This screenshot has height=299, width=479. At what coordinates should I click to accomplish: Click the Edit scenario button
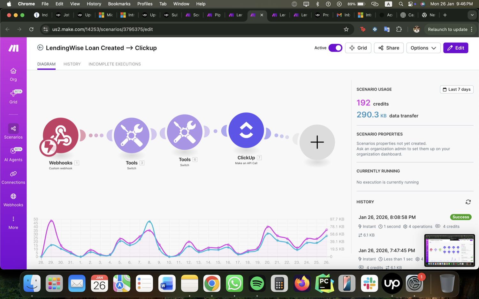[x=456, y=48]
